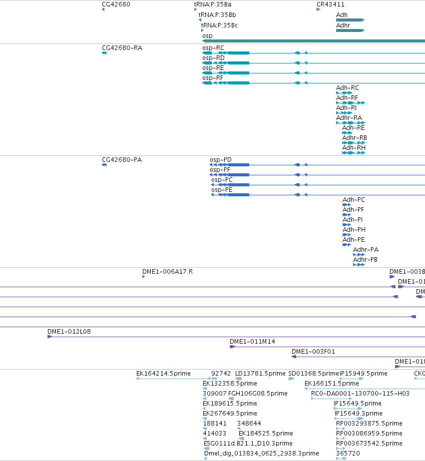Select the DME1-006A17.R clone label
This screenshot has width=425, height=461.
(167, 272)
